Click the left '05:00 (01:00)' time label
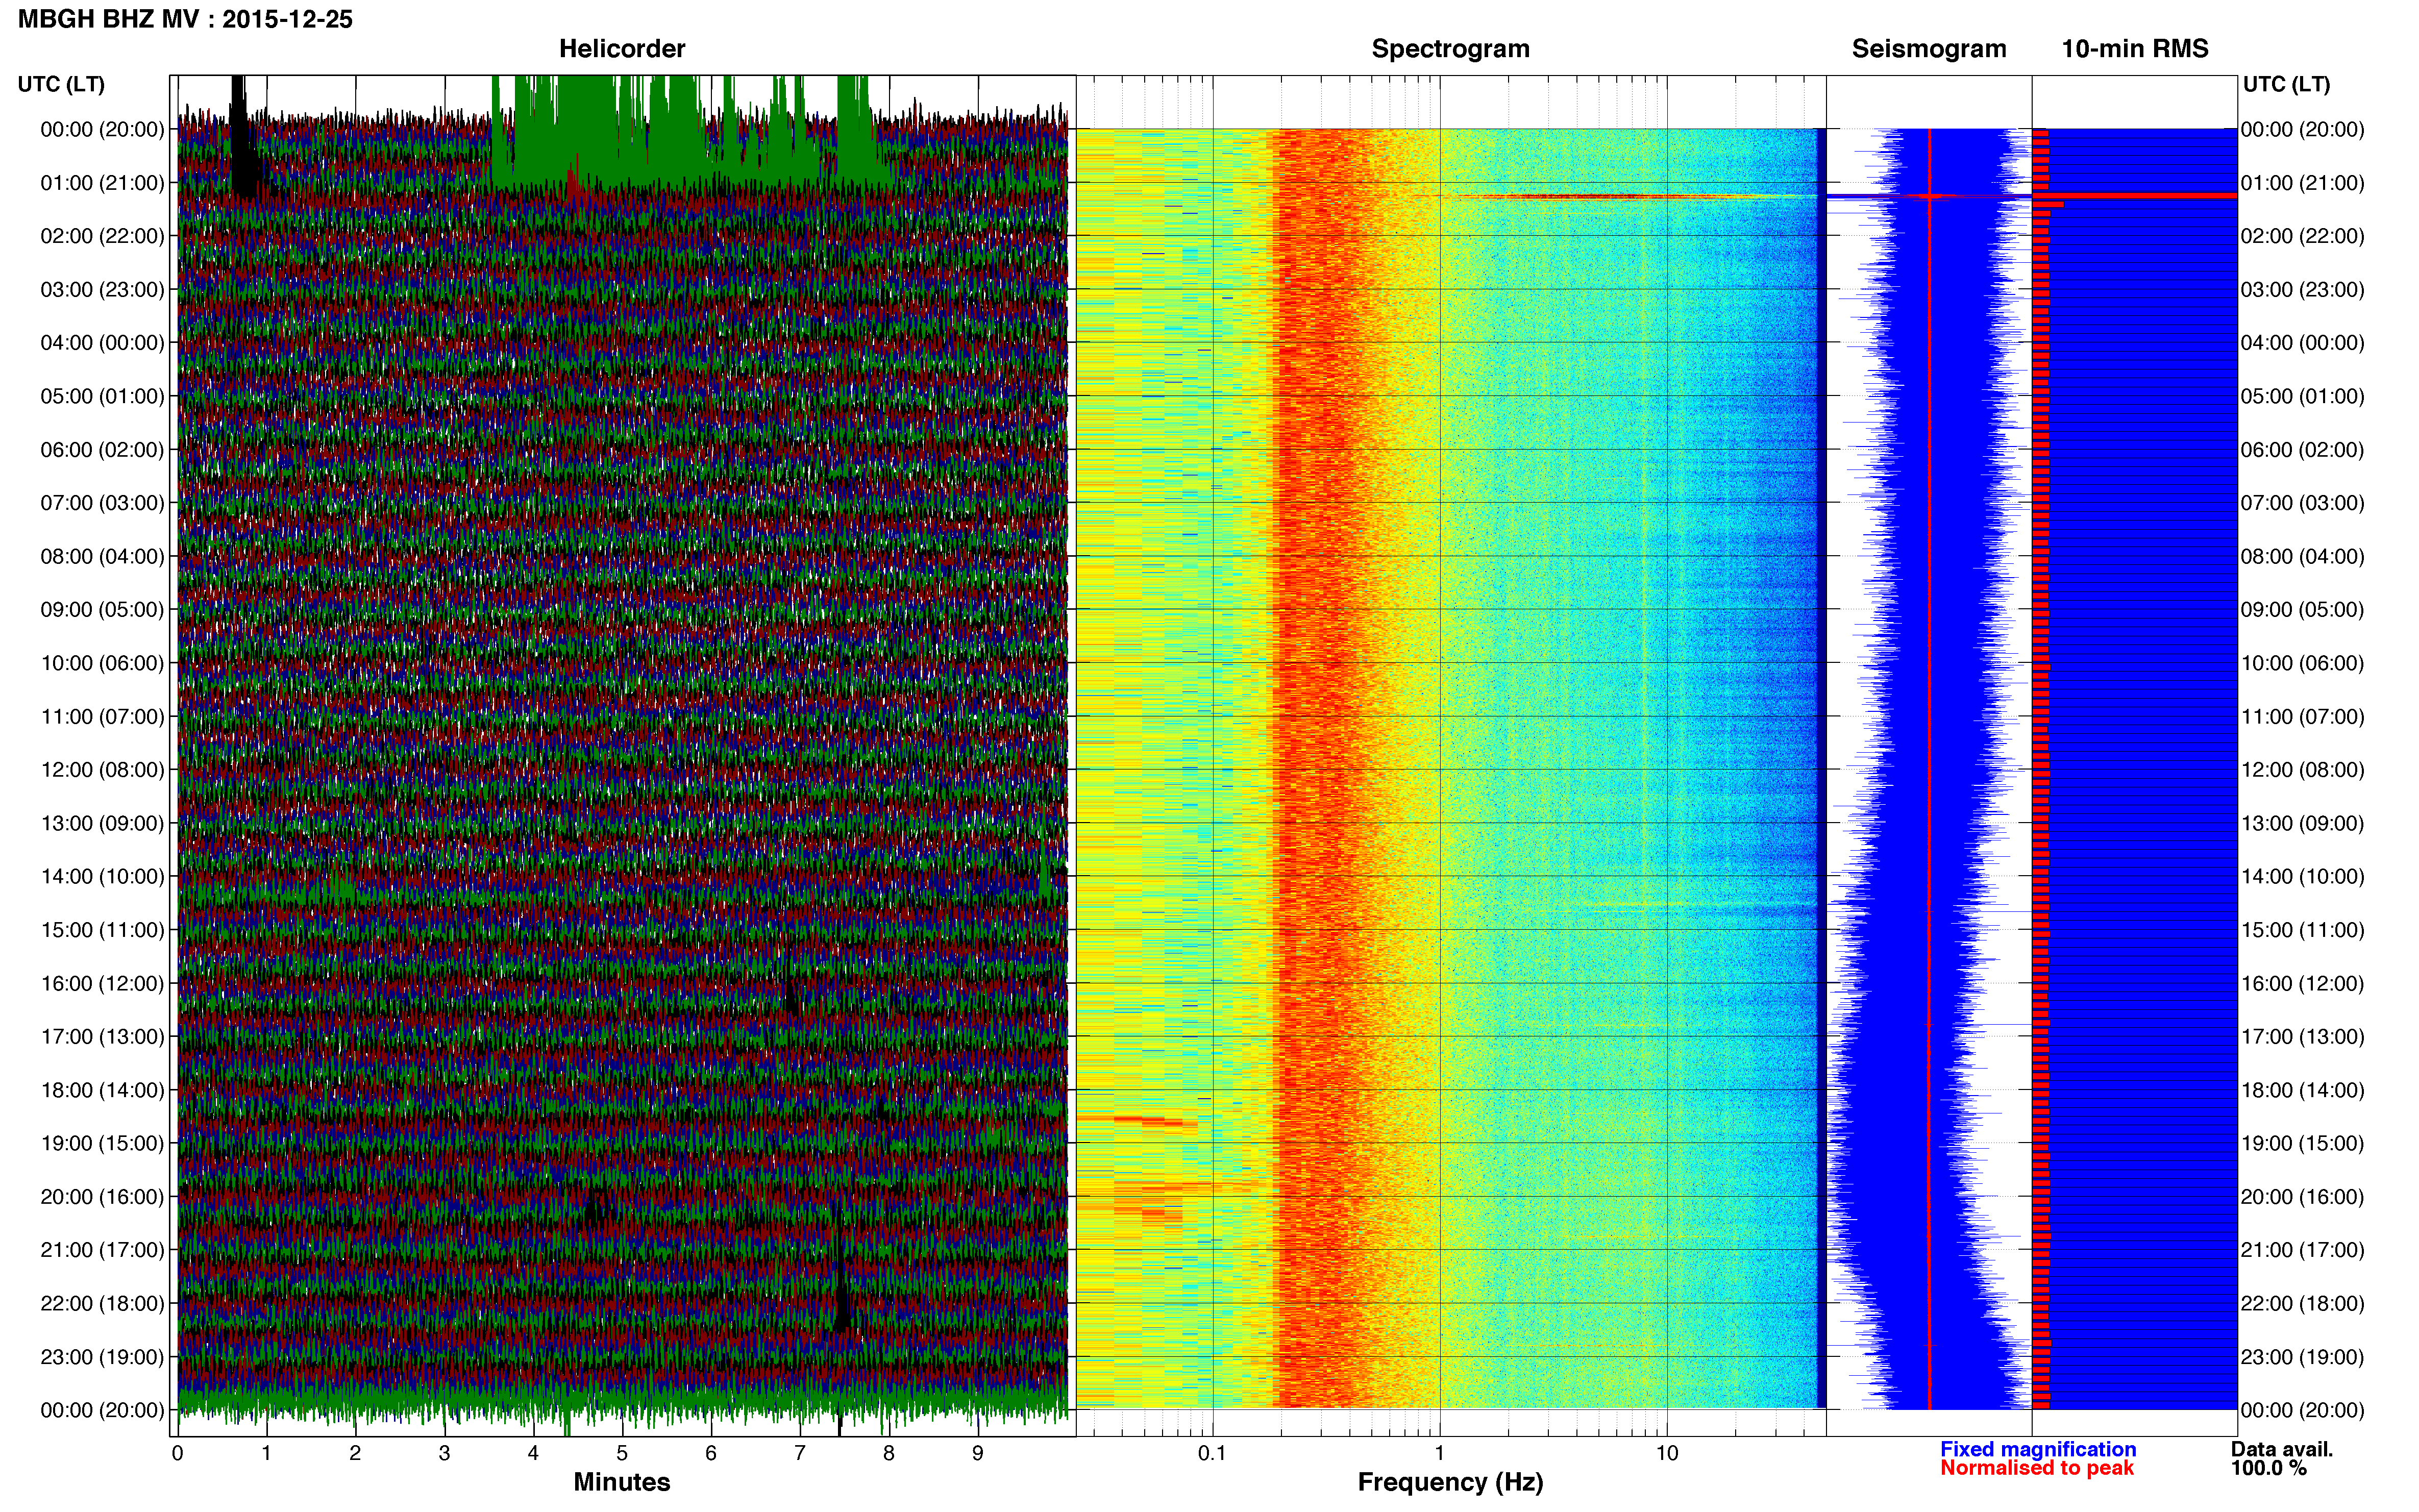Image resolution: width=2419 pixels, height=1512 pixels. pyautogui.click(x=102, y=396)
